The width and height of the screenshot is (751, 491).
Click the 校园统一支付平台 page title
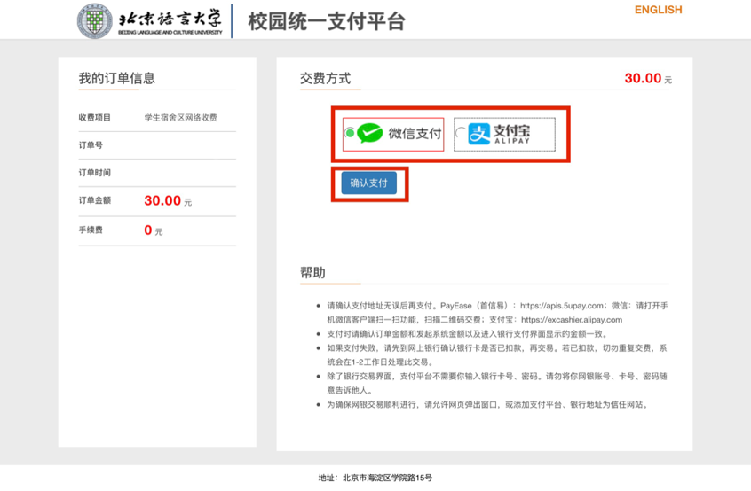point(326,21)
